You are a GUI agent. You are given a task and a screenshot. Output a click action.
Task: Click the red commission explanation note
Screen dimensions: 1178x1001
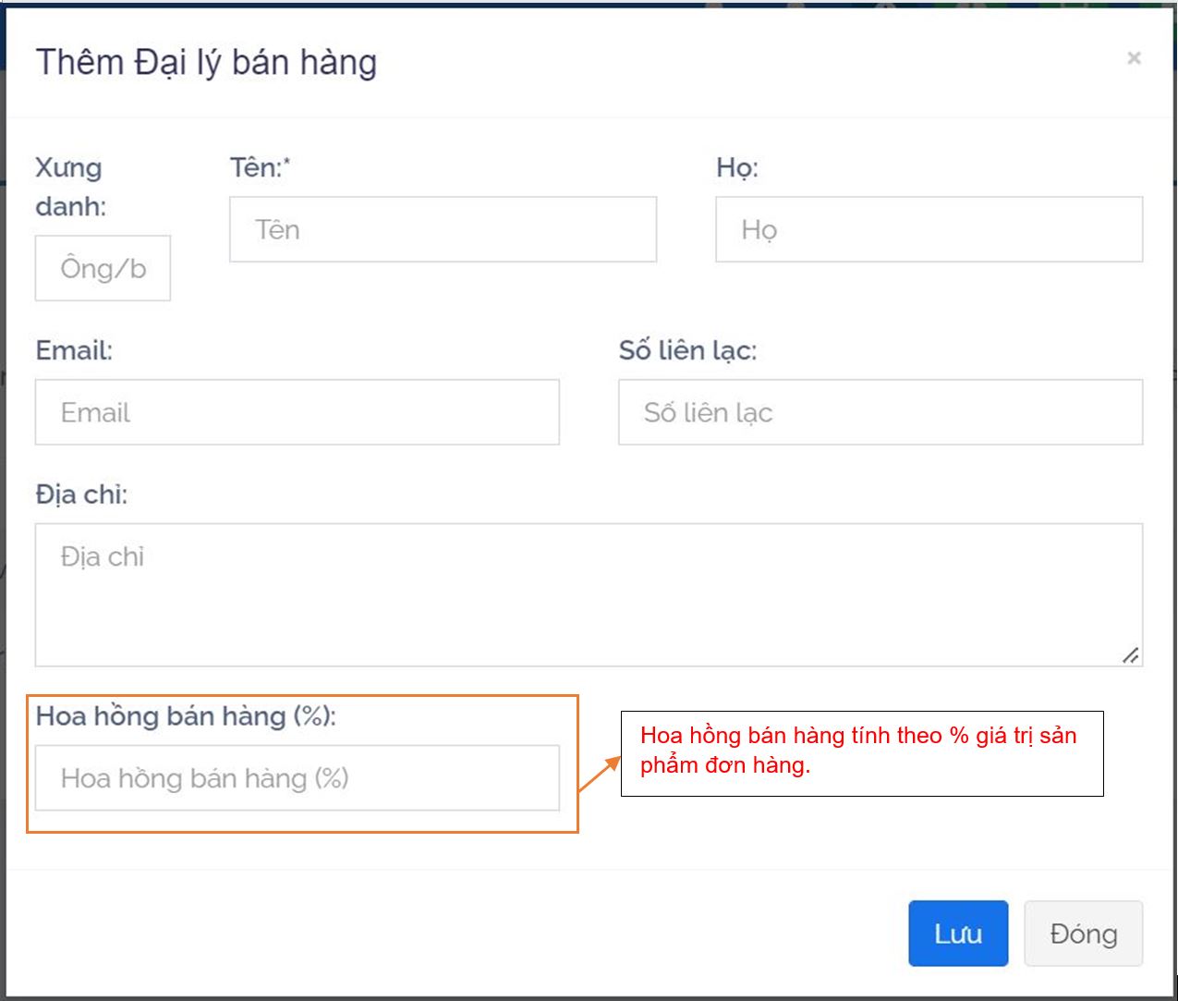click(861, 751)
